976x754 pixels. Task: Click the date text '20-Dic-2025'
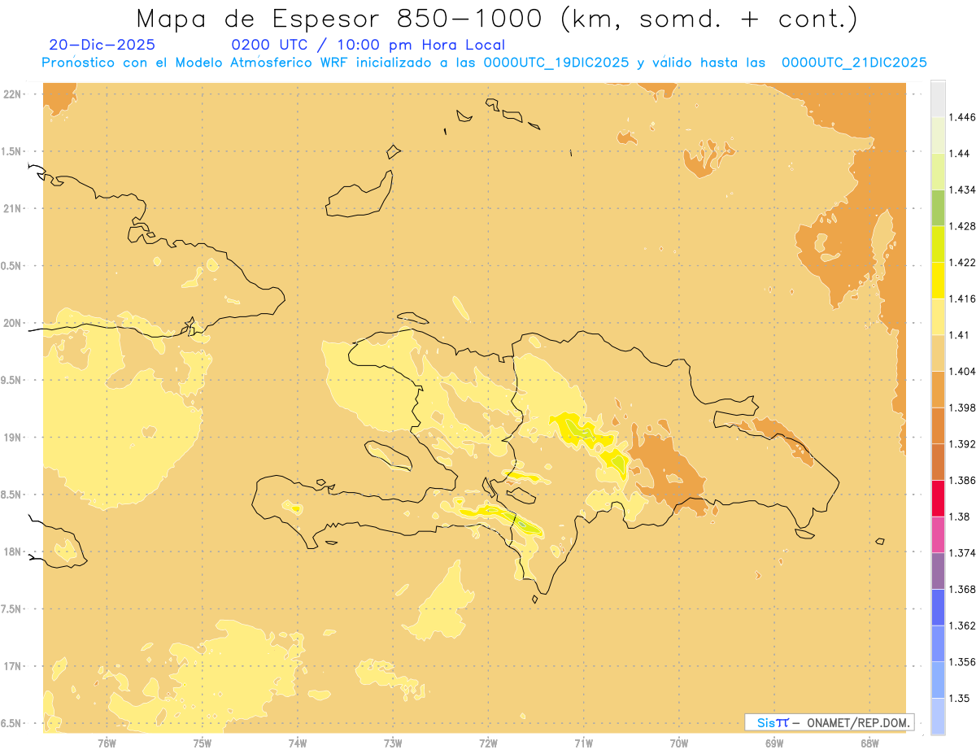(x=102, y=45)
